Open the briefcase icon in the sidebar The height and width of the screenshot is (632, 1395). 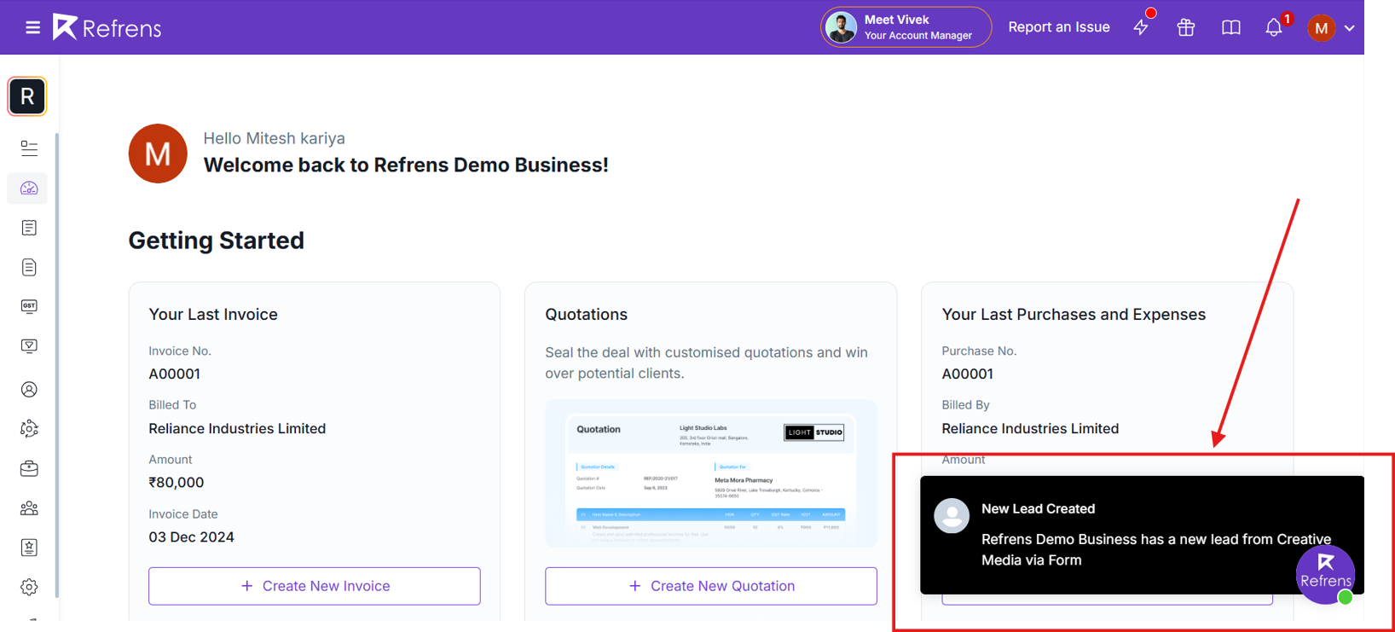pyautogui.click(x=29, y=468)
